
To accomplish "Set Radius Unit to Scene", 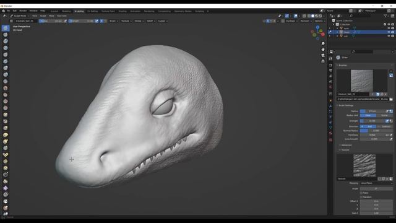I will pos(385,115).
